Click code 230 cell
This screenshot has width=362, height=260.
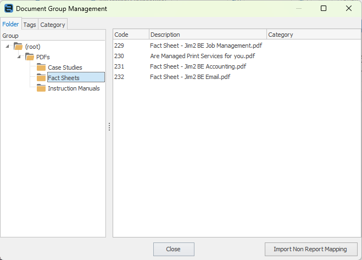[x=119, y=56]
